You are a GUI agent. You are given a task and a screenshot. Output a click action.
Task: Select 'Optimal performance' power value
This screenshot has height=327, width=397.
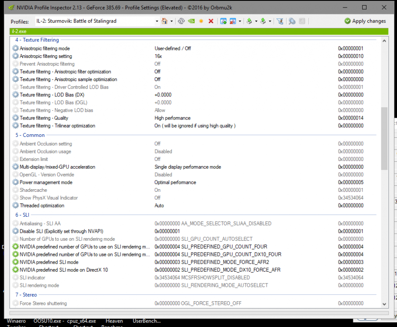(x=175, y=182)
